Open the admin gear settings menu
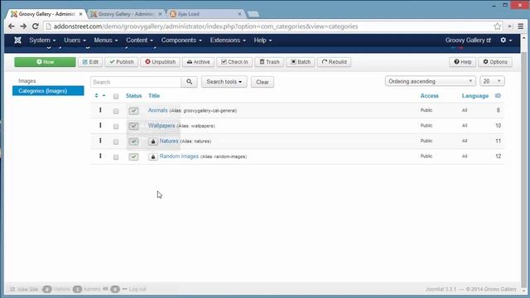Screen dimensions: 530x298 [x=506, y=41]
